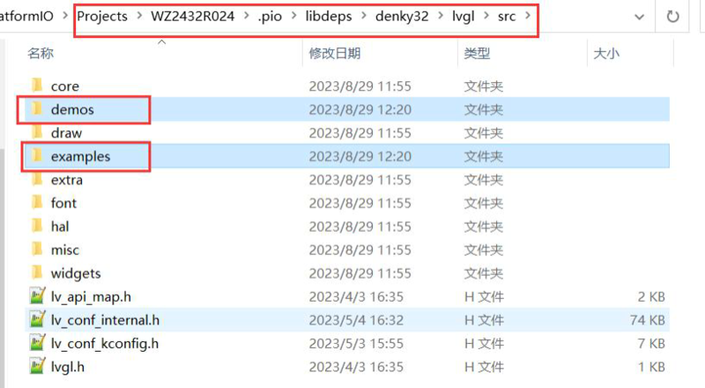Navigate to .pio in the breadcrumb
This screenshot has height=388, width=705.
[270, 16]
